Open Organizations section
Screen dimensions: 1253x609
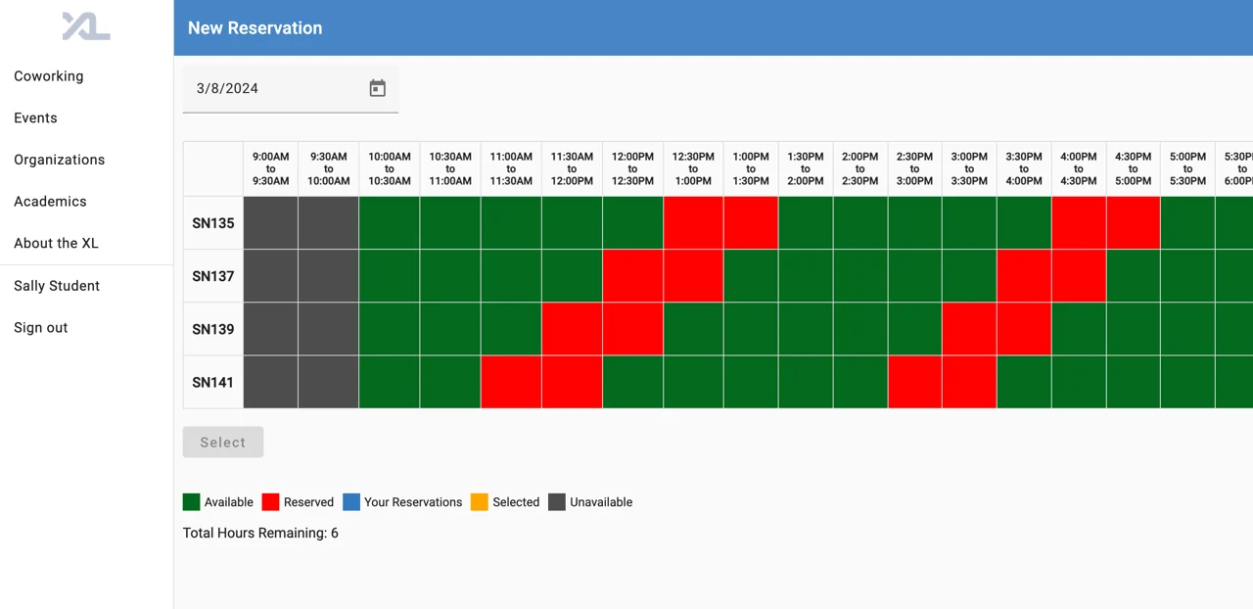59,160
